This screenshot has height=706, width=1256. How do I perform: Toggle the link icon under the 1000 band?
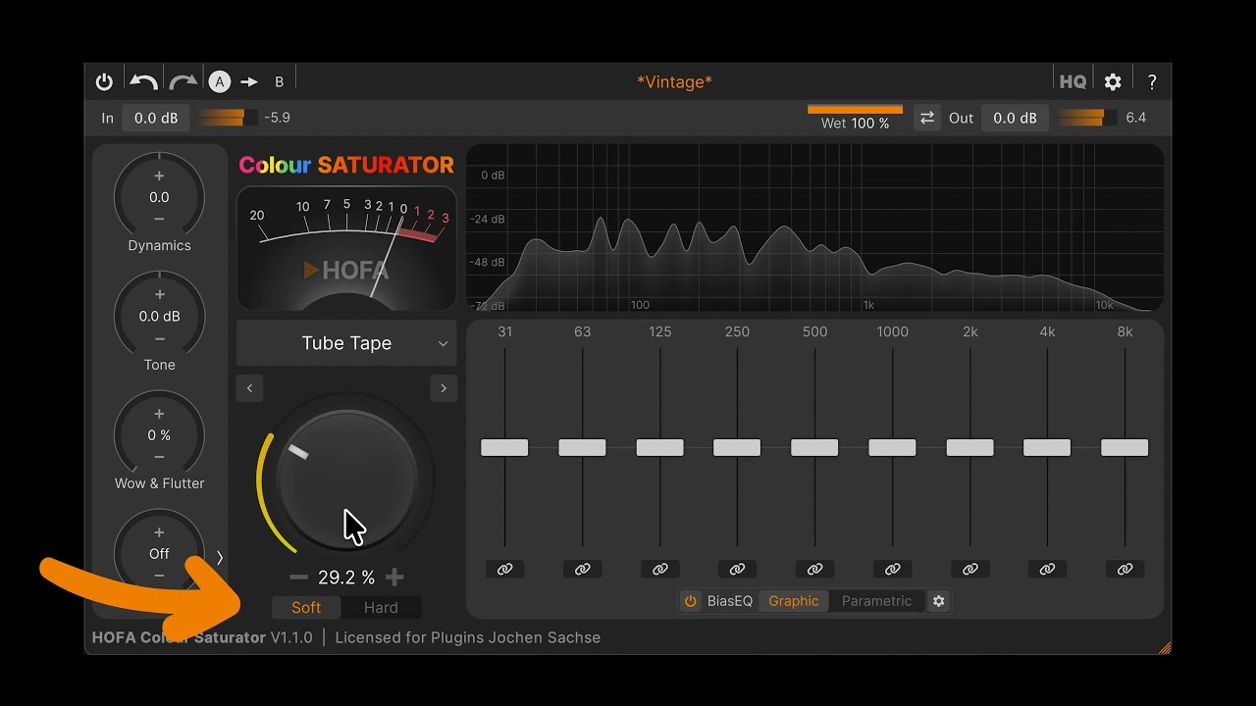coord(893,569)
